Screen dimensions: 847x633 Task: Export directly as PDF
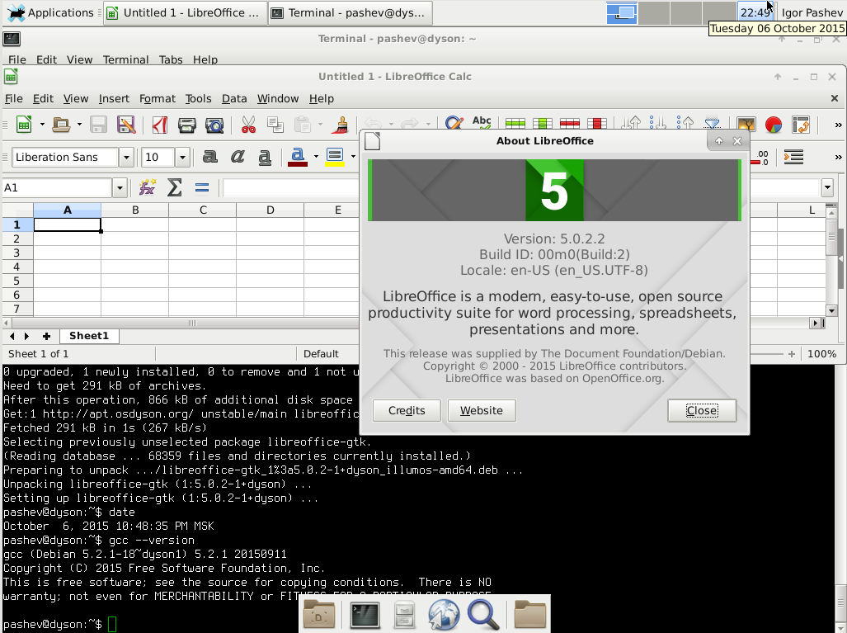tap(159, 125)
